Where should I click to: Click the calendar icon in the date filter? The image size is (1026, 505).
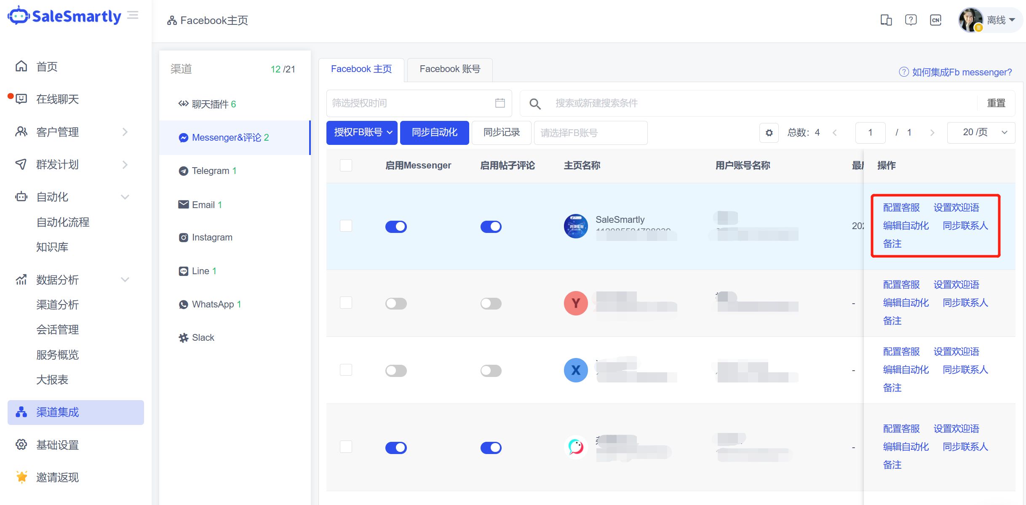(500, 103)
